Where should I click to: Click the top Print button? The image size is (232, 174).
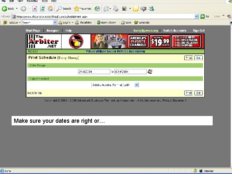click(x=188, y=58)
